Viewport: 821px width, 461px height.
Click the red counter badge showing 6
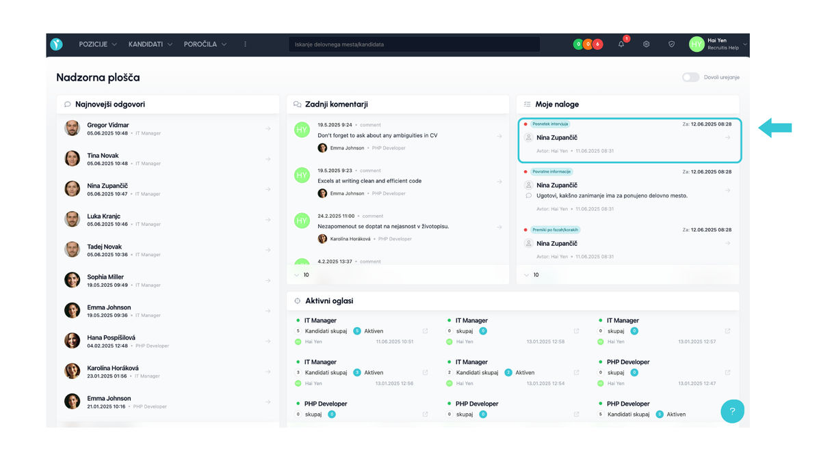598,44
